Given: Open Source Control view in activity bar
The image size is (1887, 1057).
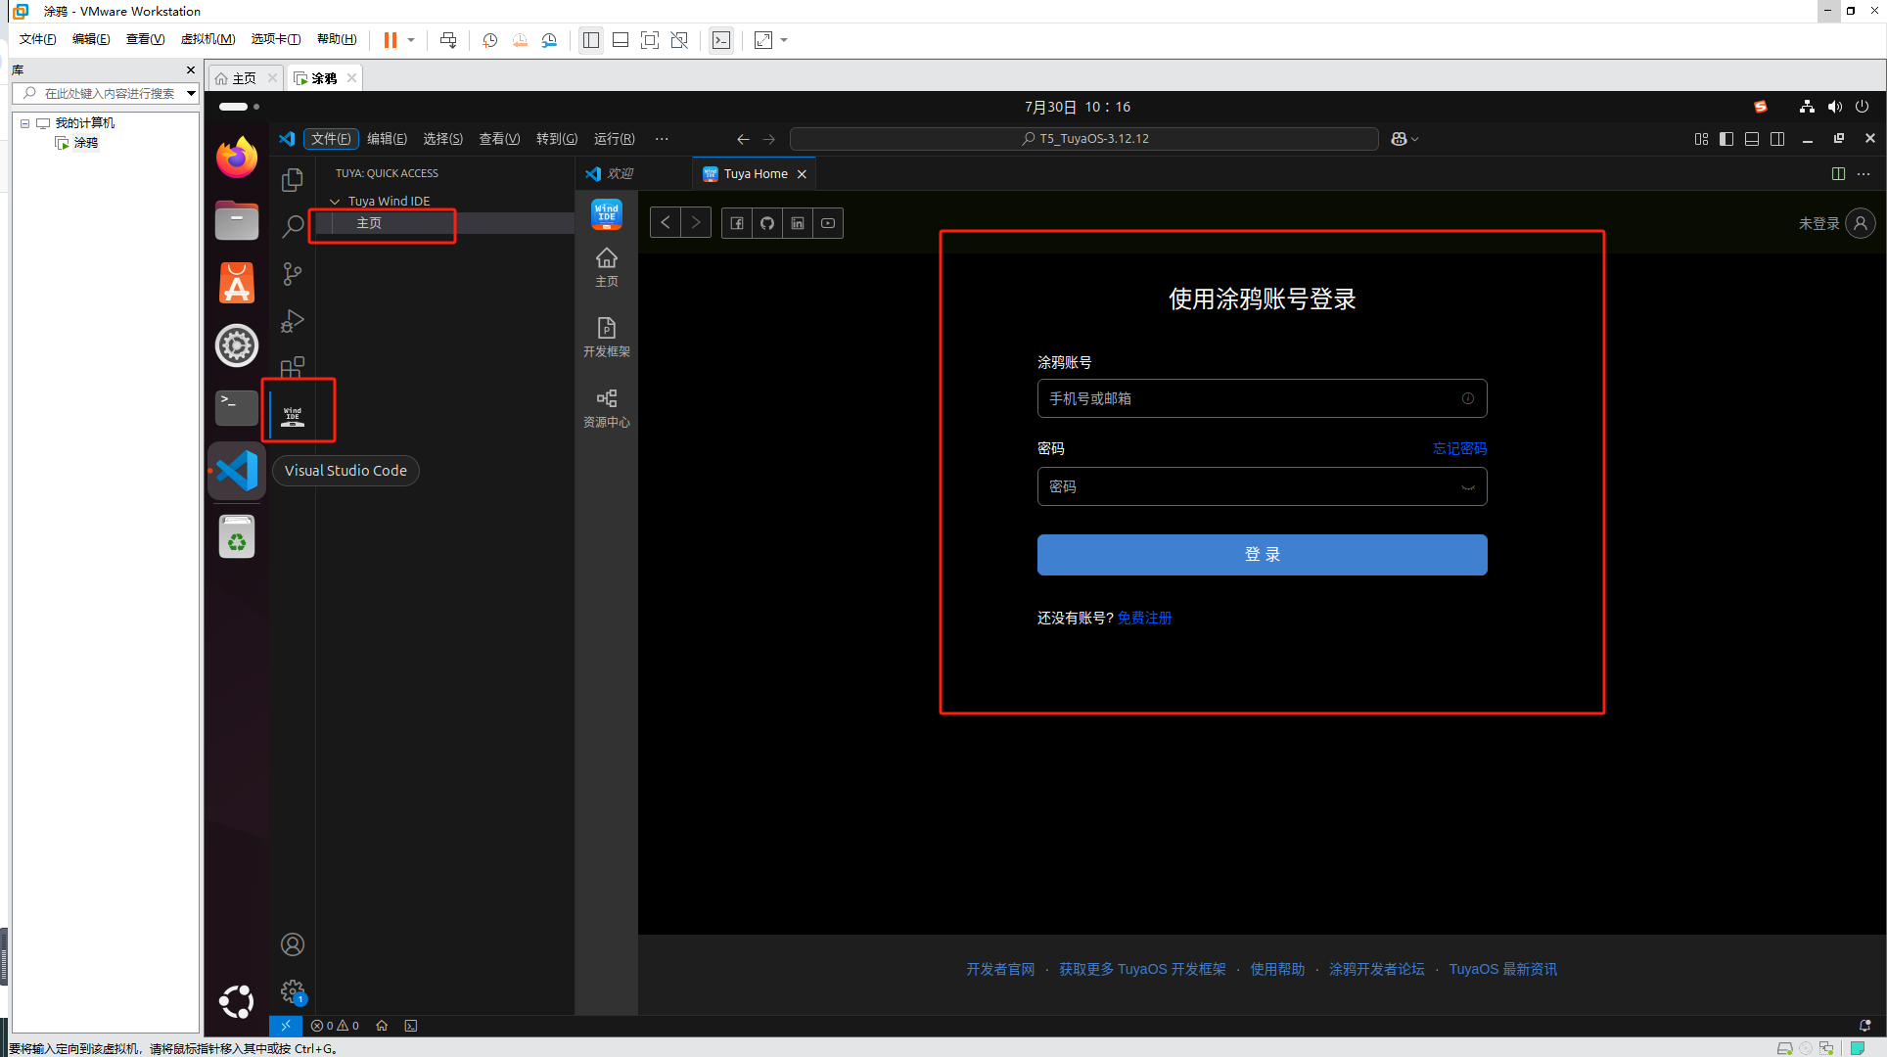Looking at the screenshot, I should tap(292, 274).
